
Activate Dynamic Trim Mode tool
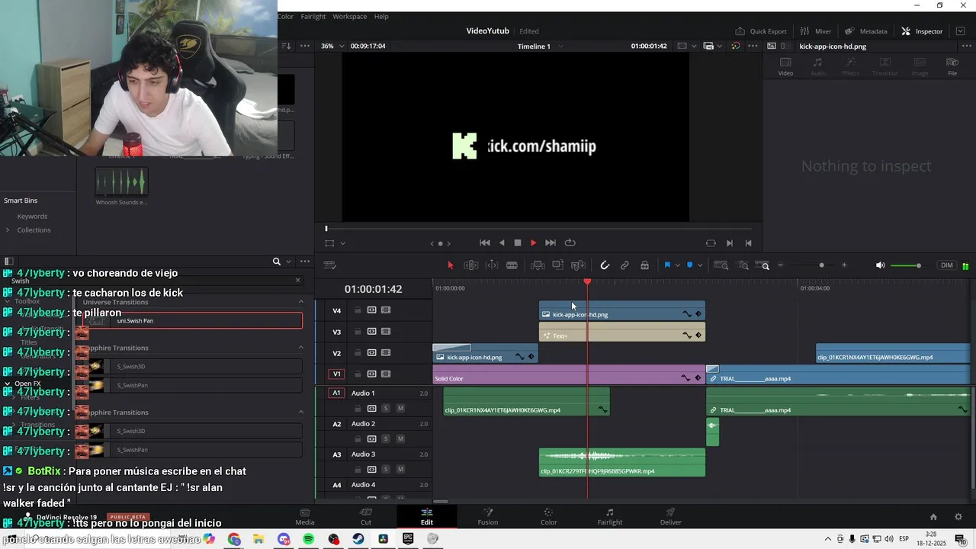492,265
